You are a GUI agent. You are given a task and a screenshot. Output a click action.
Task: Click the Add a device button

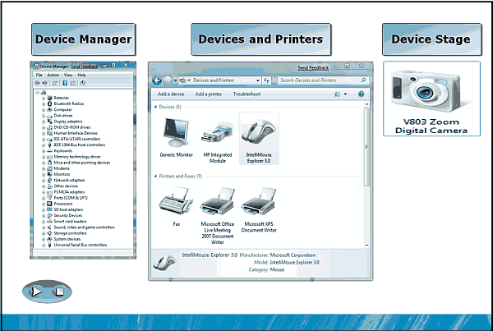tap(170, 94)
